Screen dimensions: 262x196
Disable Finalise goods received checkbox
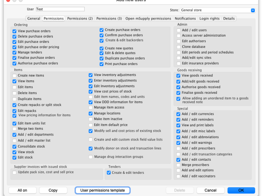point(178,93)
